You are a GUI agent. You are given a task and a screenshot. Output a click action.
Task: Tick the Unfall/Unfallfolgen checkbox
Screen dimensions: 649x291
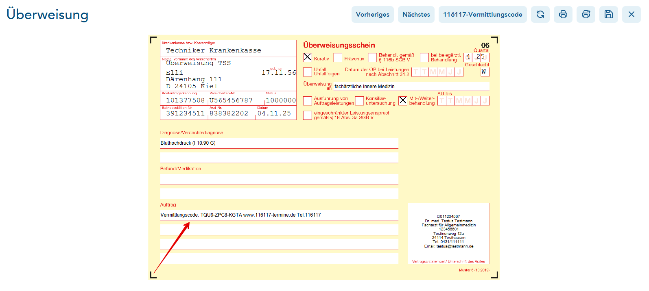point(308,72)
